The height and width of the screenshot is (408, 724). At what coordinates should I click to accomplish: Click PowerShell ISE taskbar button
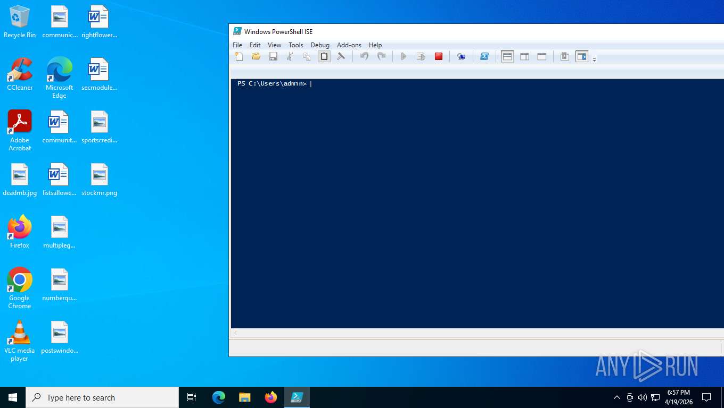point(297,397)
